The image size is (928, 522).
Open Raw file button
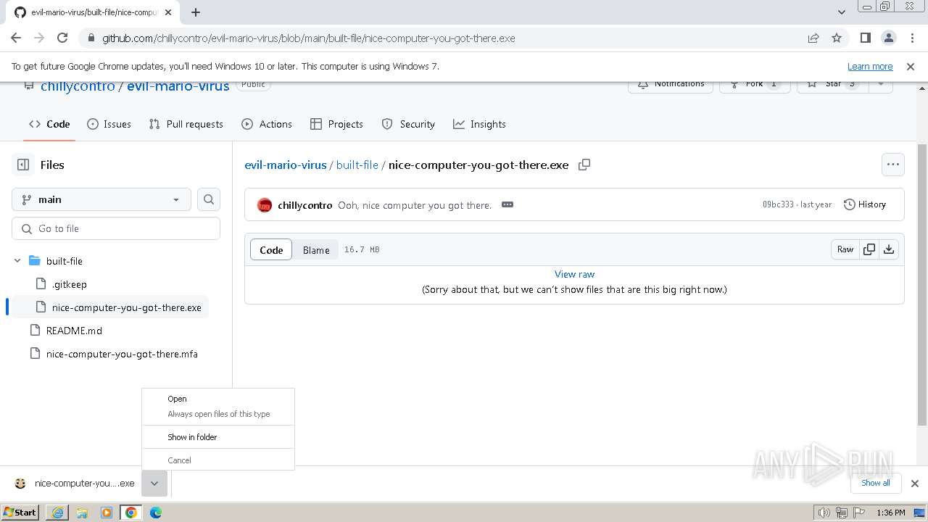click(845, 249)
